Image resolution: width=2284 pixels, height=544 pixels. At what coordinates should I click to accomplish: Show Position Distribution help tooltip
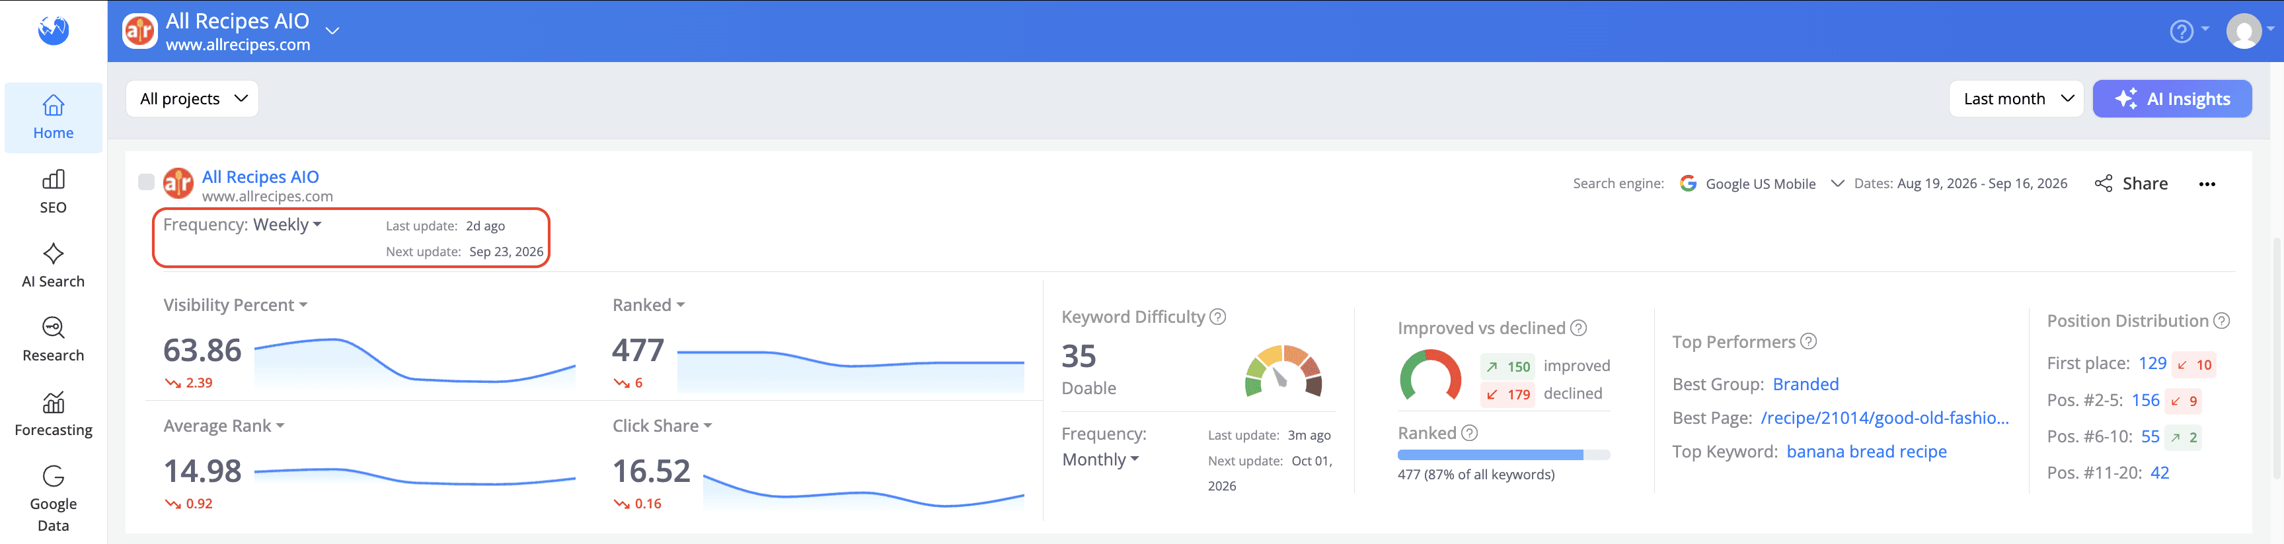coord(2221,321)
